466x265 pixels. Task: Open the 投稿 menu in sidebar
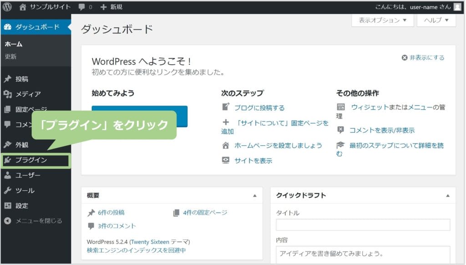coord(22,79)
